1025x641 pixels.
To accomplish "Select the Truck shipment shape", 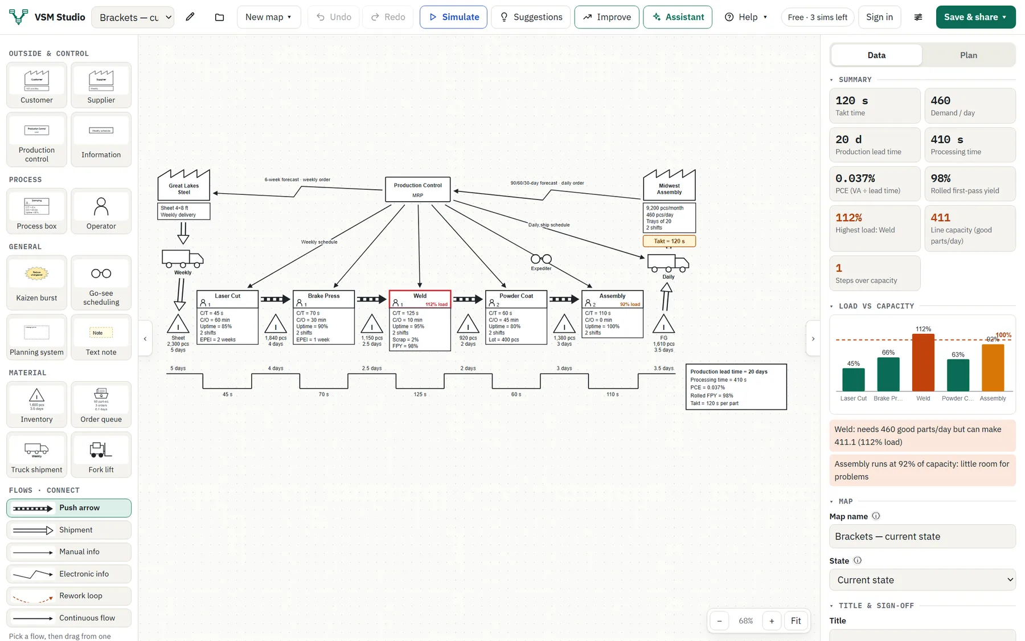I will pyautogui.click(x=36, y=454).
